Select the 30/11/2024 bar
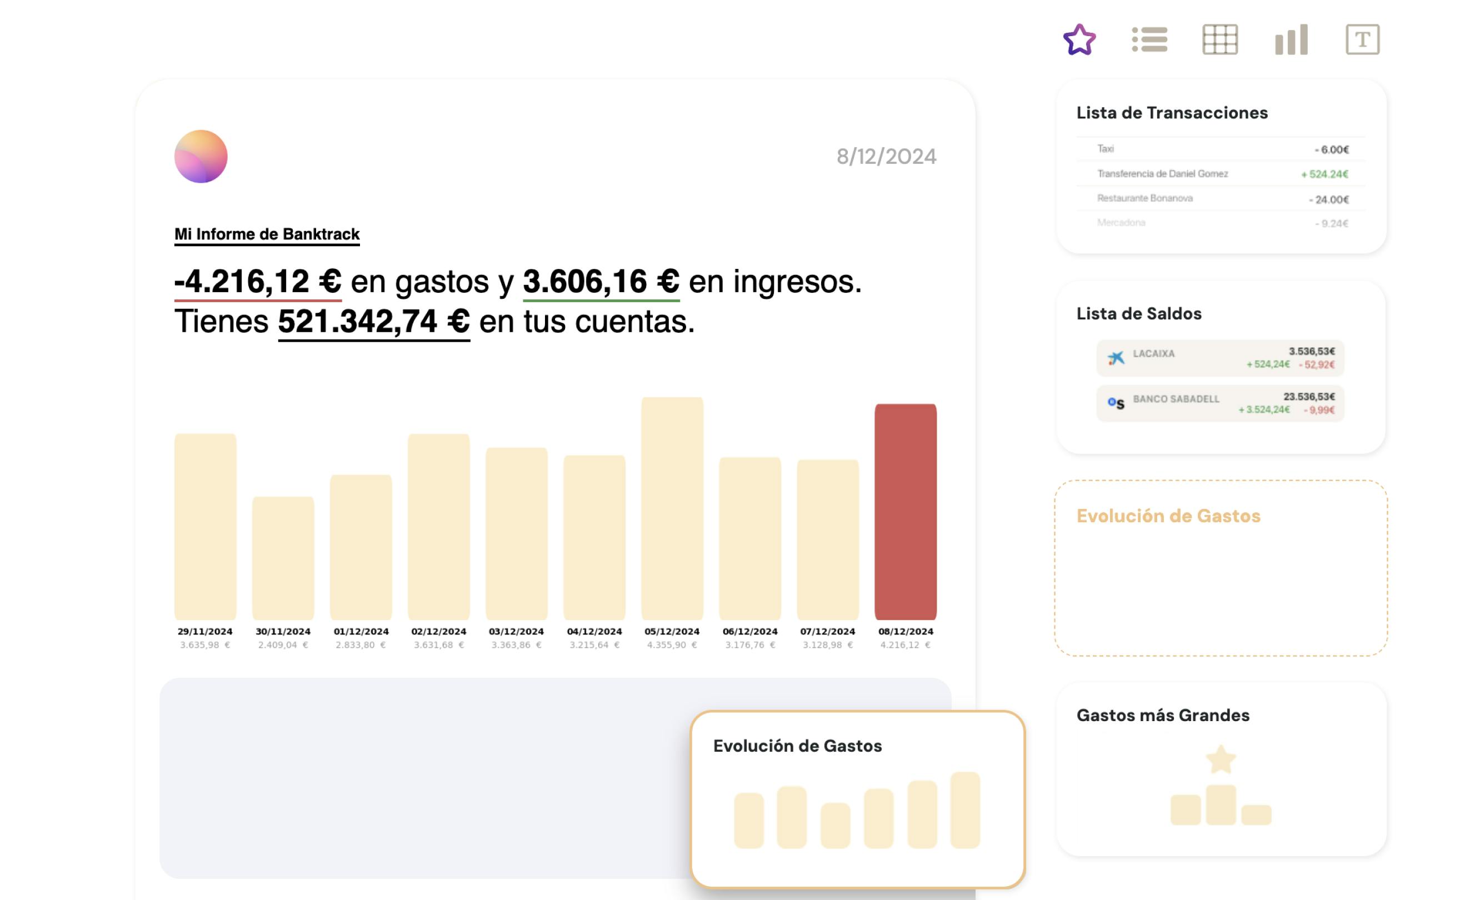This screenshot has width=1480, height=900. point(283,558)
